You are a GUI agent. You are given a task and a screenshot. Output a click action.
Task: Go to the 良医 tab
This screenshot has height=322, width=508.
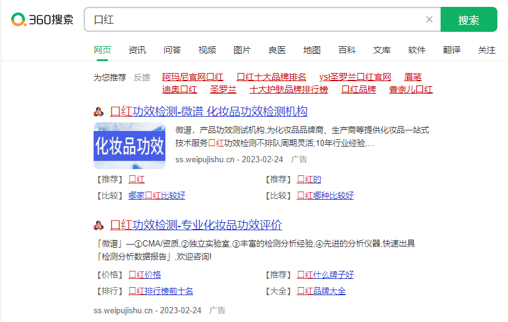point(277,50)
